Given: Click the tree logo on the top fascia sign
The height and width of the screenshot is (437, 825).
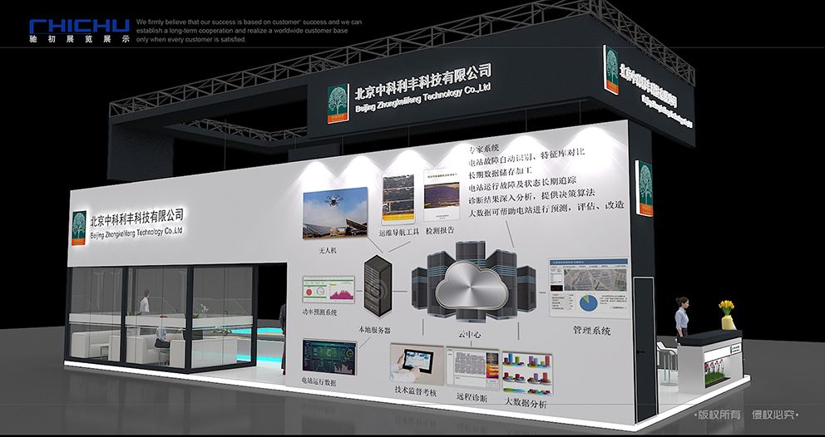Looking at the screenshot, I should [x=338, y=104].
